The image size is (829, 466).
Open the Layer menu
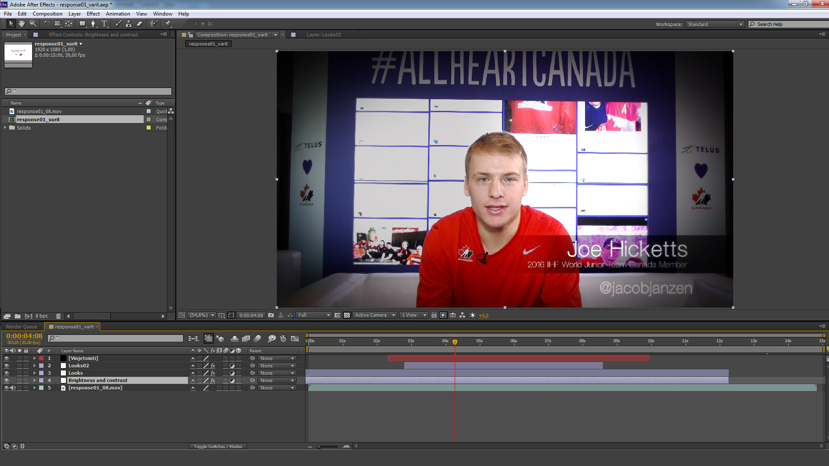click(x=75, y=14)
